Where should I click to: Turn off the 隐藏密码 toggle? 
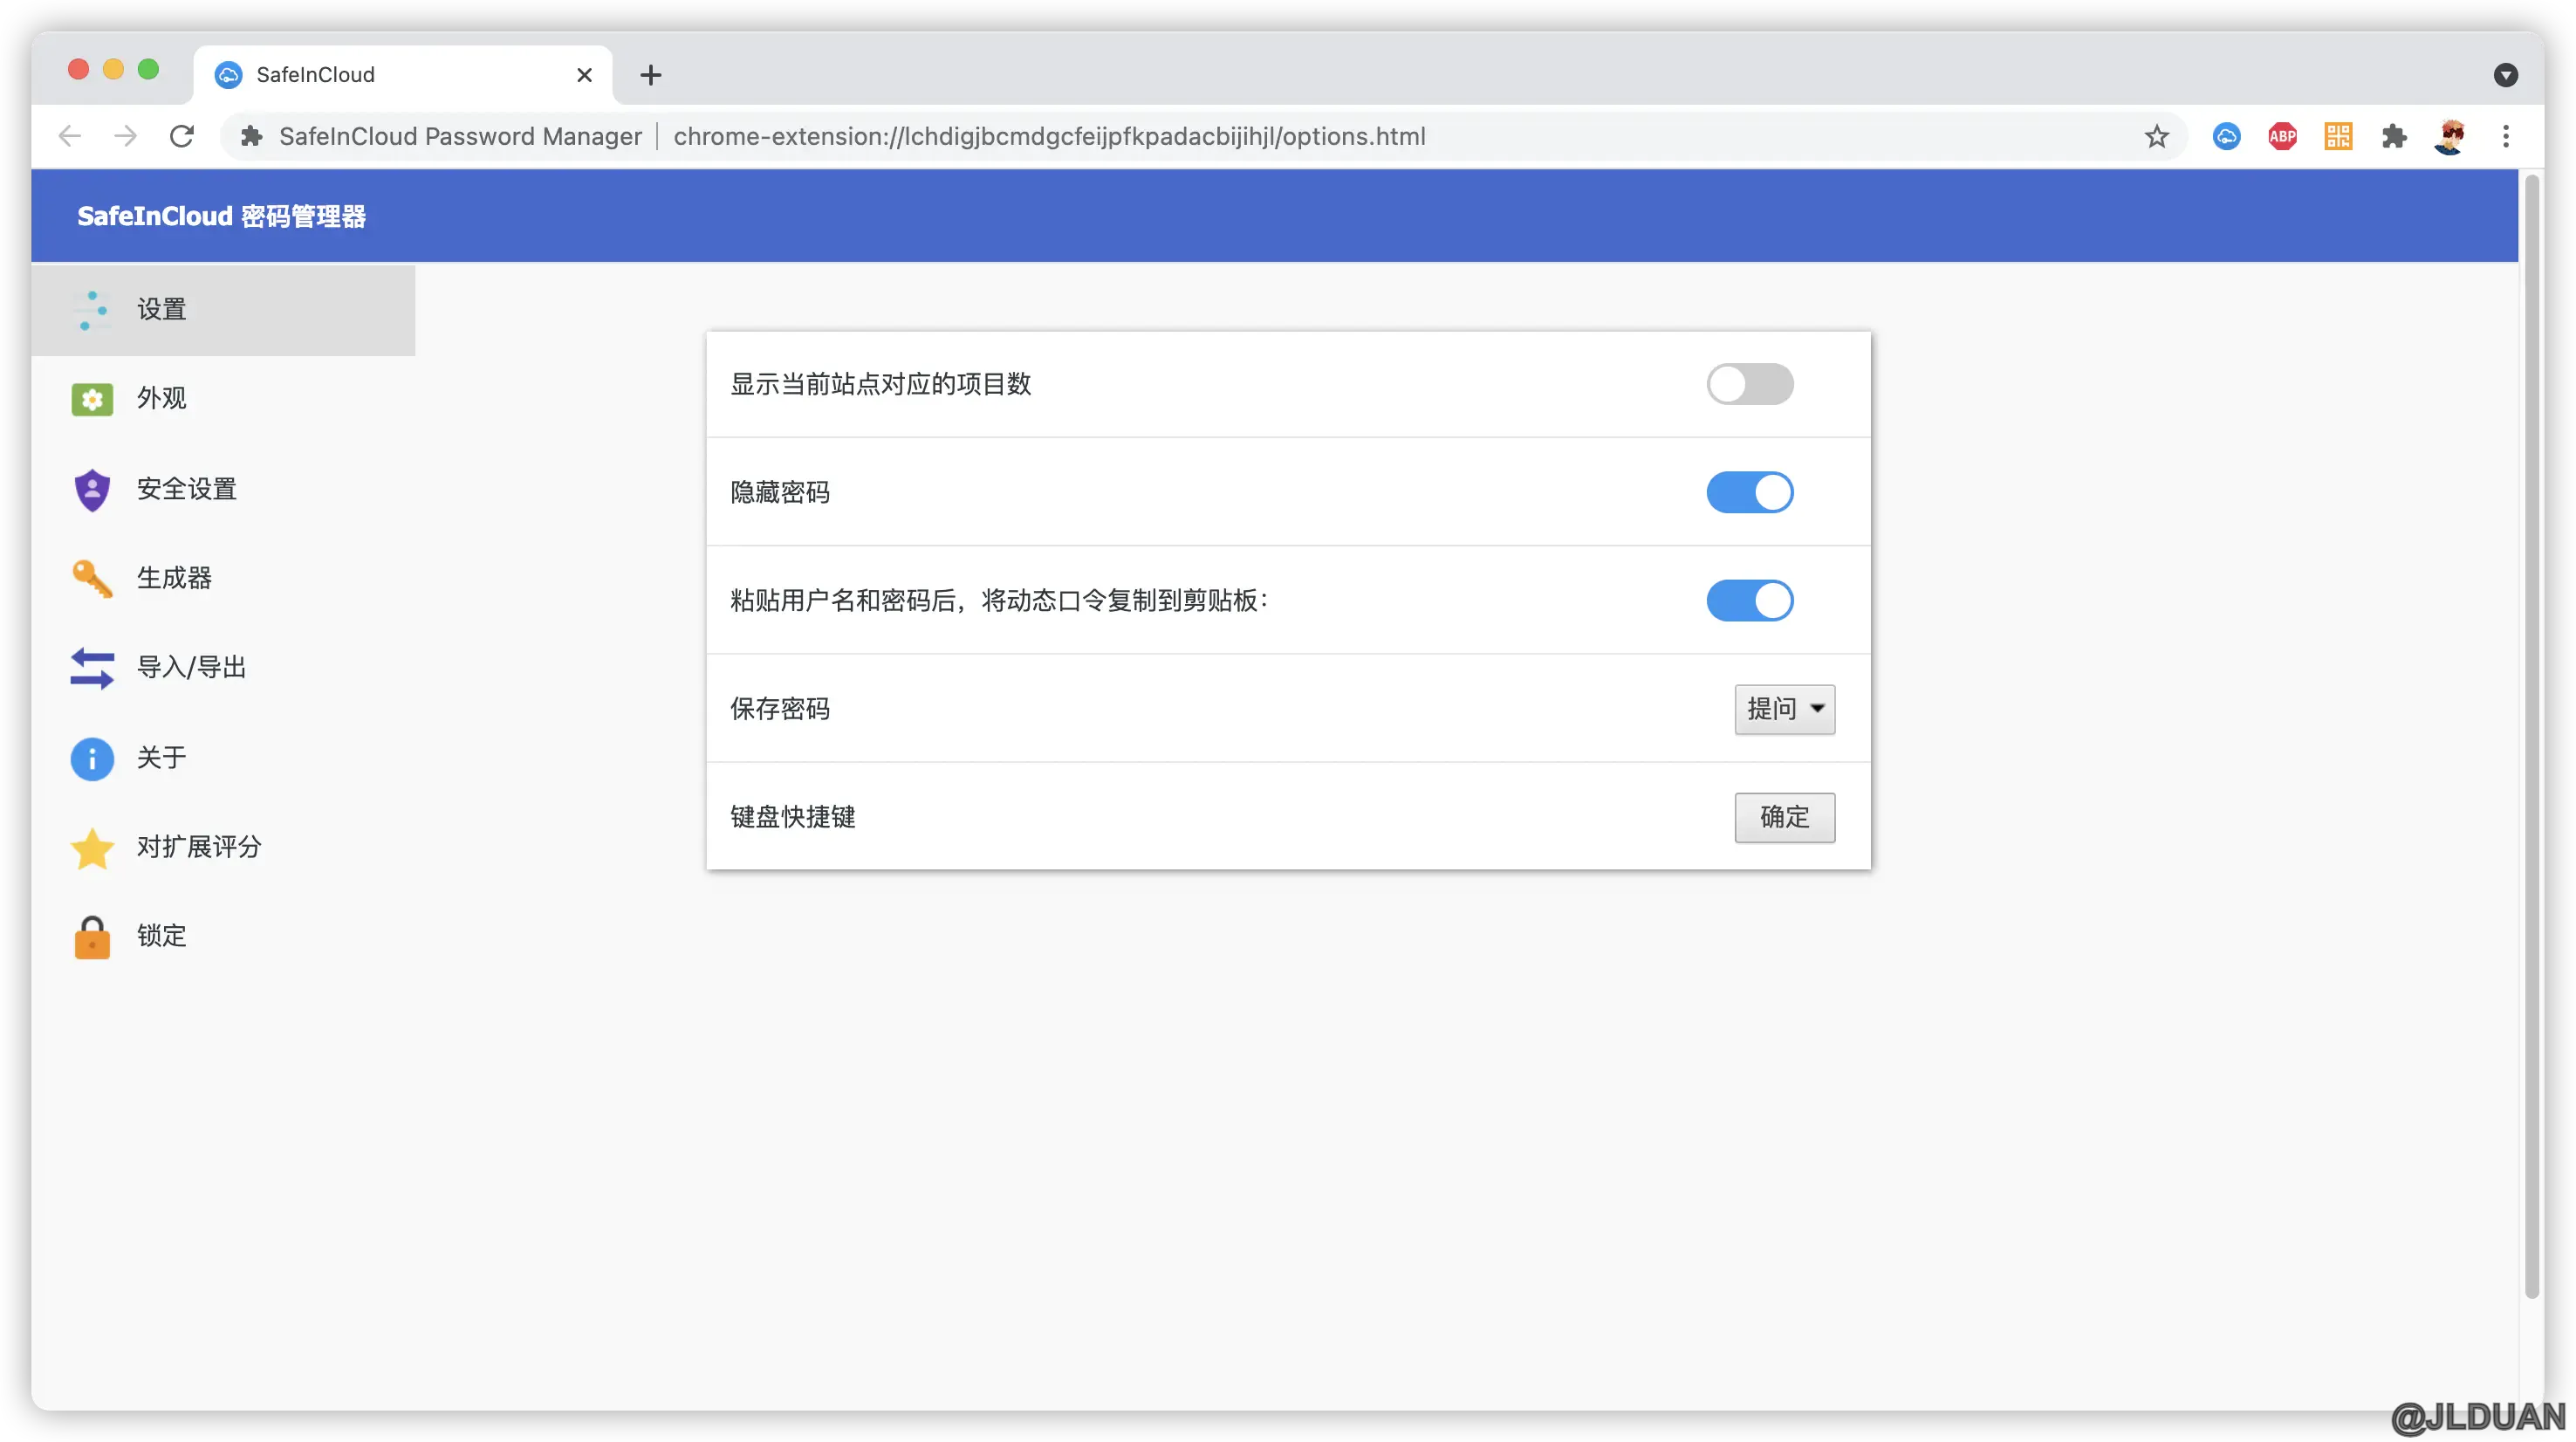click(x=1749, y=492)
